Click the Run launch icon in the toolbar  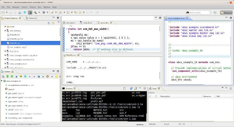tap(35, 13)
